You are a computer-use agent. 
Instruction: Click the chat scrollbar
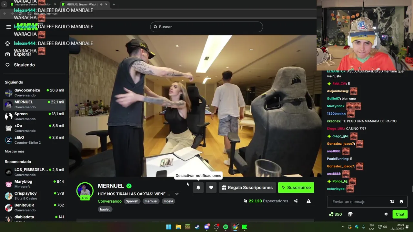pos(412,189)
